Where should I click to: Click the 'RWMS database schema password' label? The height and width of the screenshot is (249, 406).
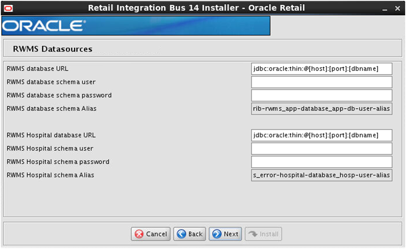coord(59,95)
